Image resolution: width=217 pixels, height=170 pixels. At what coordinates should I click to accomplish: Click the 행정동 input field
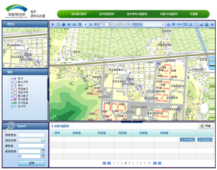point(31,146)
